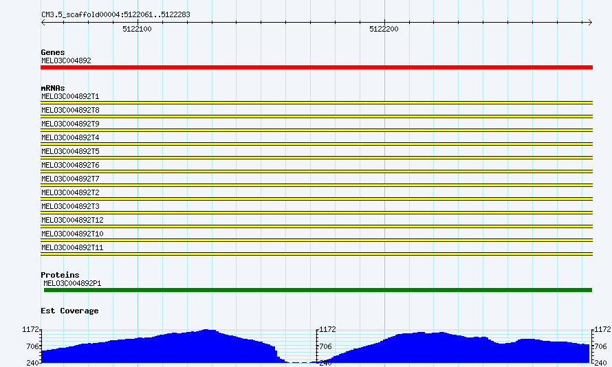The image size is (612, 367).
Task: Click the green MELO3C004892P1 protein bar
Action: [x=318, y=290]
